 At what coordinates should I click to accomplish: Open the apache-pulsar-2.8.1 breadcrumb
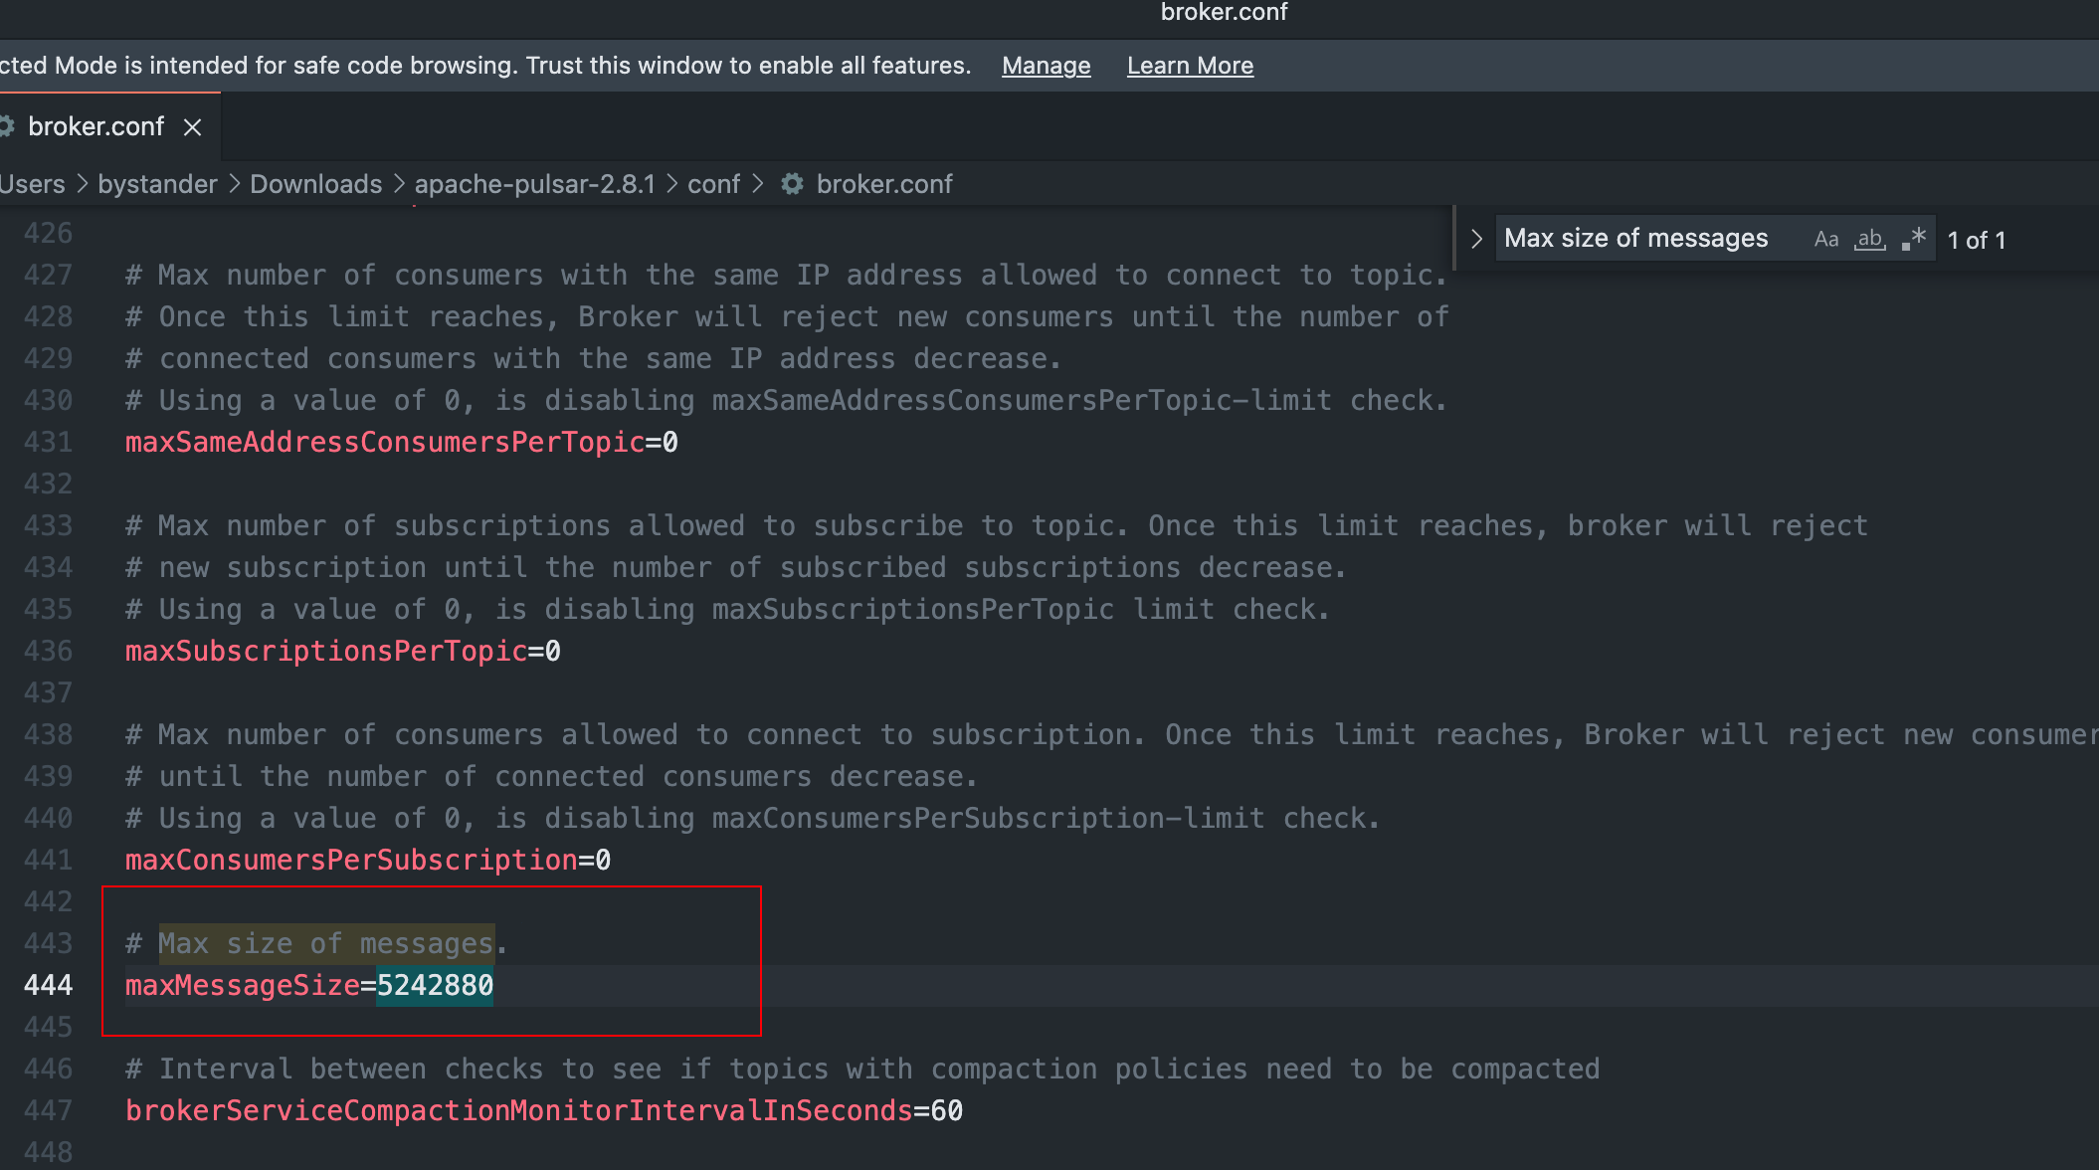tap(534, 184)
